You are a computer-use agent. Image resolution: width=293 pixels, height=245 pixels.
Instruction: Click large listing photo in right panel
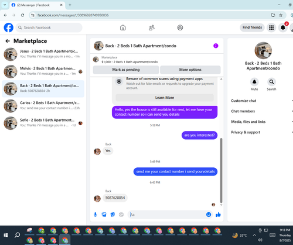tap(263, 50)
